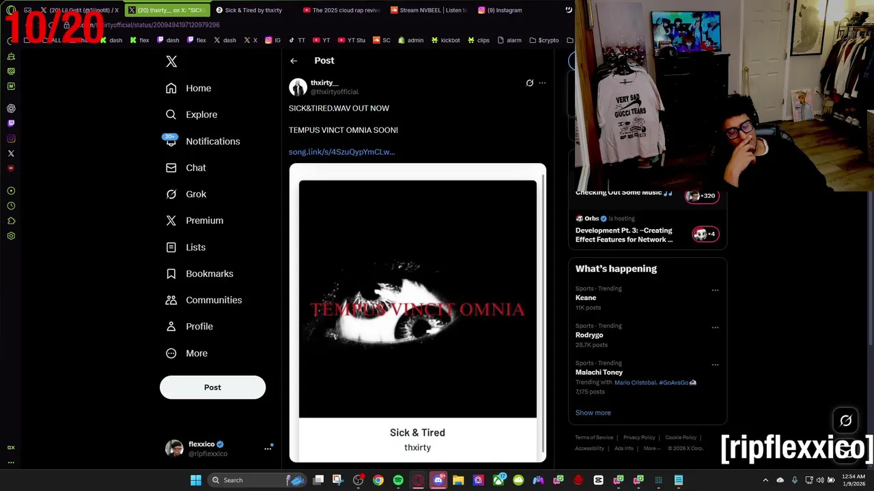This screenshot has height=491, width=874.
Task: Open history clock in Opera GX sidebar
Action: pyautogui.click(x=11, y=206)
